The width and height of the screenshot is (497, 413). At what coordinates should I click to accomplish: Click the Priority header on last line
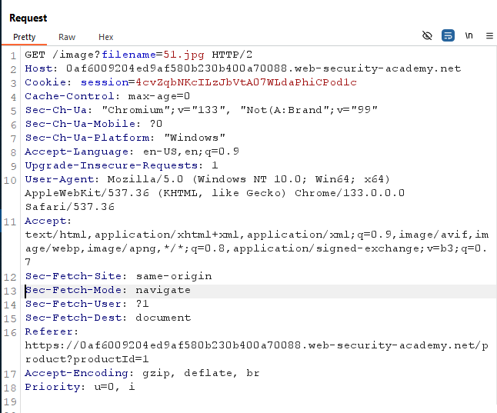[x=52, y=387]
